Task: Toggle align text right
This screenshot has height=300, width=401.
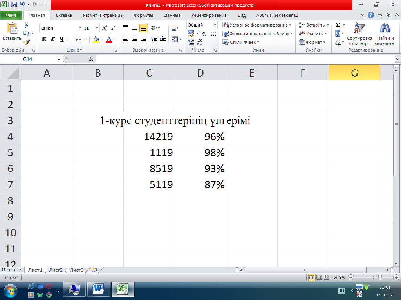Action: pos(144,39)
